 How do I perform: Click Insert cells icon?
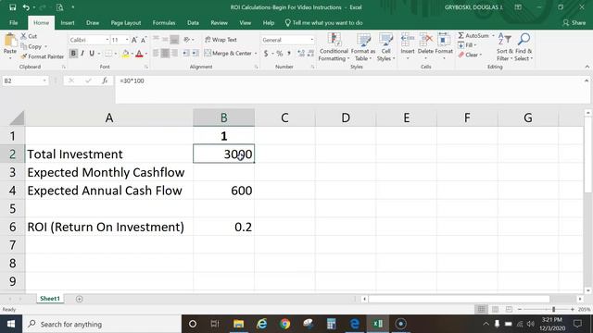[408, 40]
